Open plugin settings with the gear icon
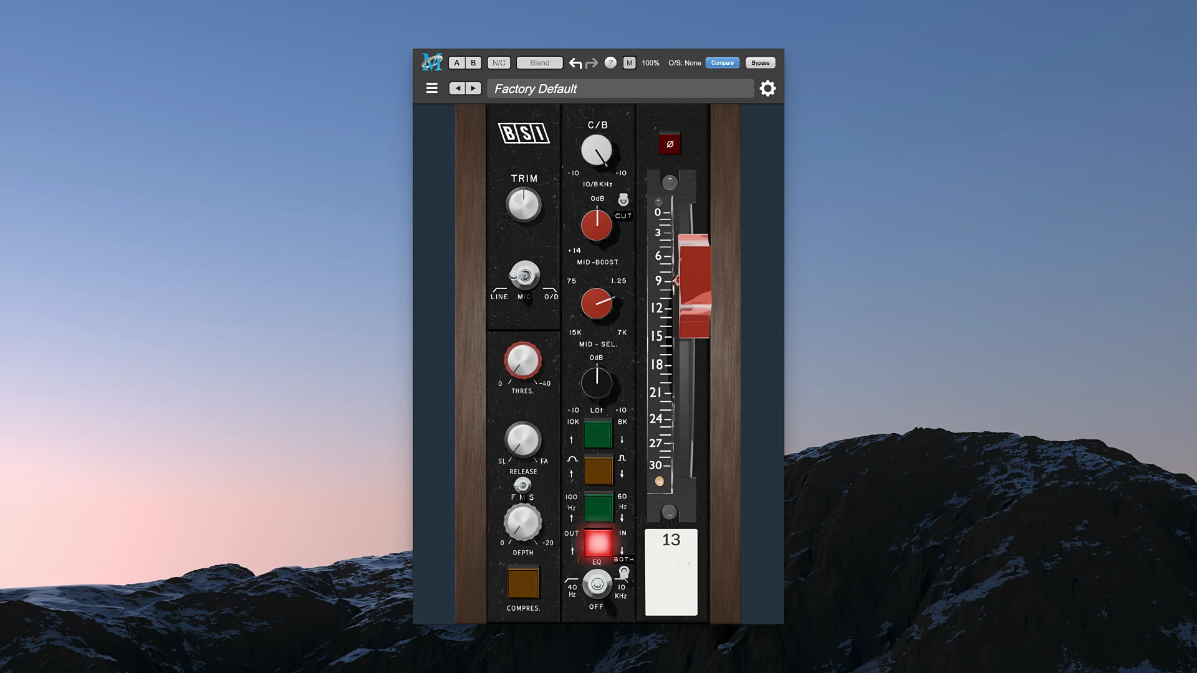This screenshot has width=1197, height=673. pos(767,88)
